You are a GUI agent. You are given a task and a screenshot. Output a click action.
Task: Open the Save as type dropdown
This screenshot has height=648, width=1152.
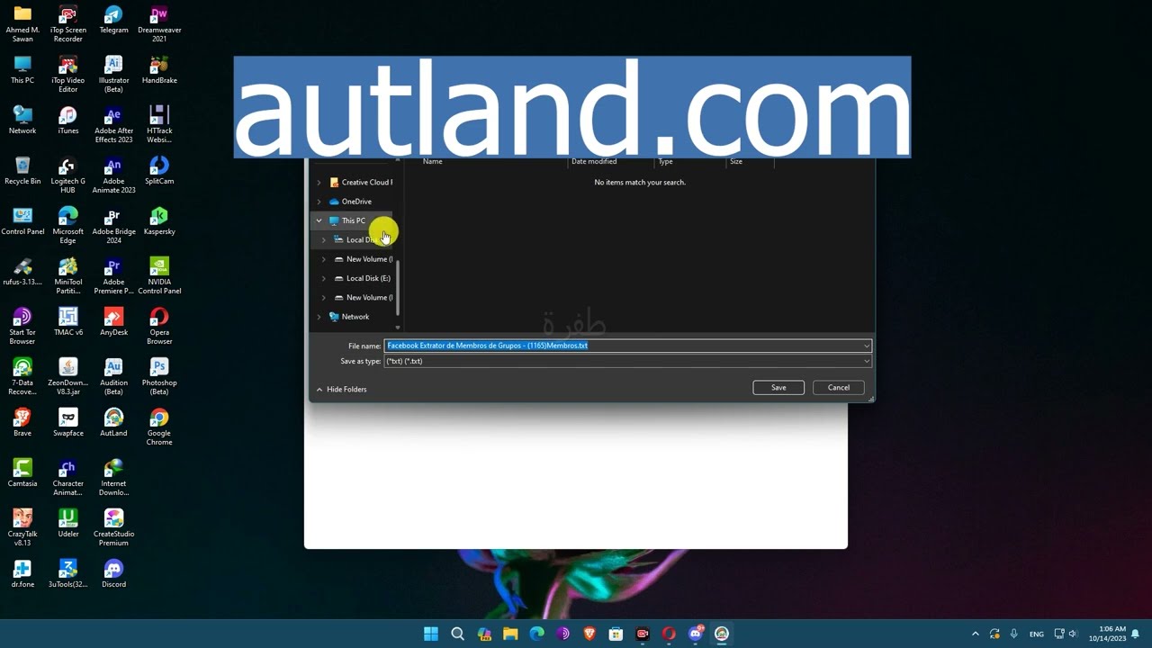click(867, 361)
